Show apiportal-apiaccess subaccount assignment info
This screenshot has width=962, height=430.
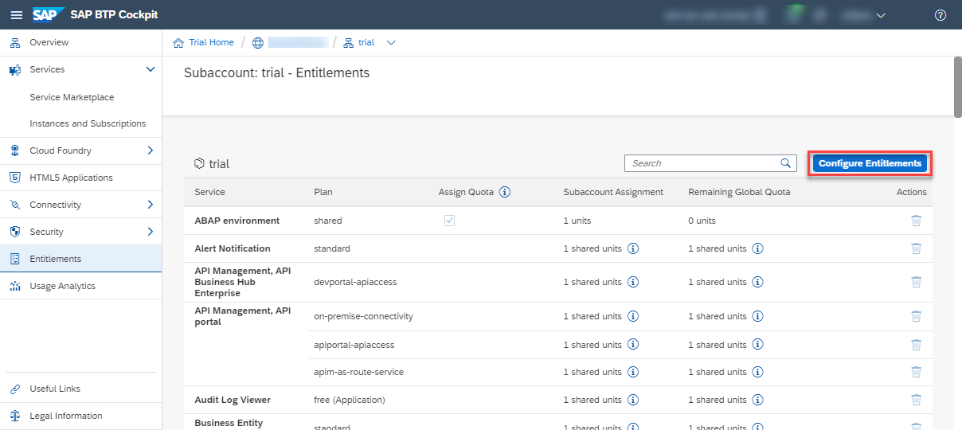(x=633, y=345)
